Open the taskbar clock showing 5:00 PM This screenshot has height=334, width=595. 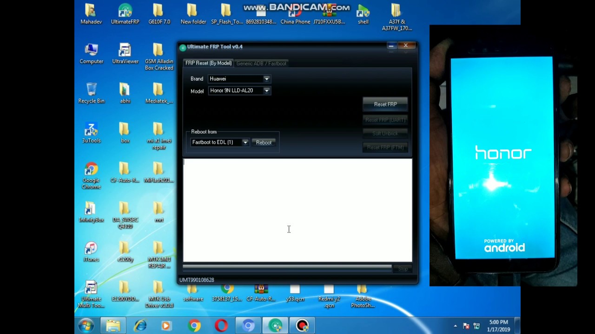[x=498, y=326]
